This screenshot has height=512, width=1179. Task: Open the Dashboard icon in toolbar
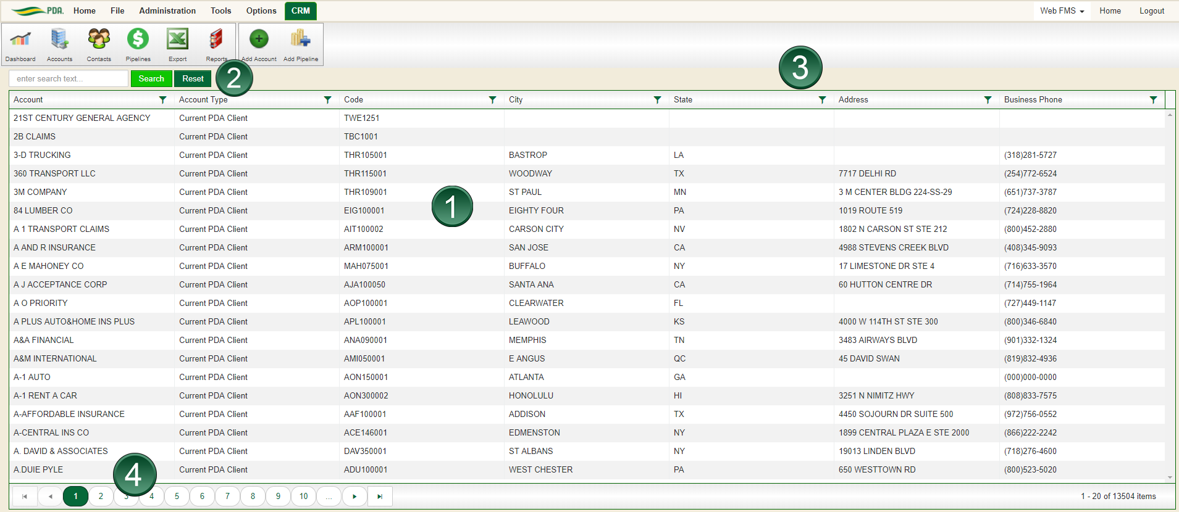(x=20, y=39)
